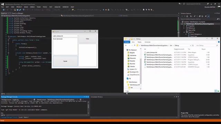Image resolution: width=221 pixels, height=124 pixels.
Task: Open the ANALYZE menu
Action: point(57,7)
